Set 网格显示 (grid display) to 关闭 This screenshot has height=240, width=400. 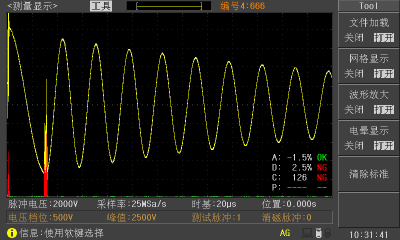point(354,73)
